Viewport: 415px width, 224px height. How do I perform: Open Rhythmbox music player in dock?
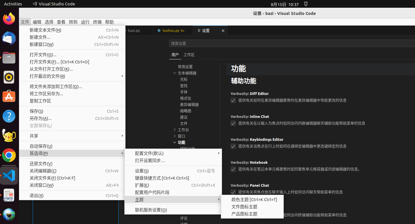coord(9,77)
